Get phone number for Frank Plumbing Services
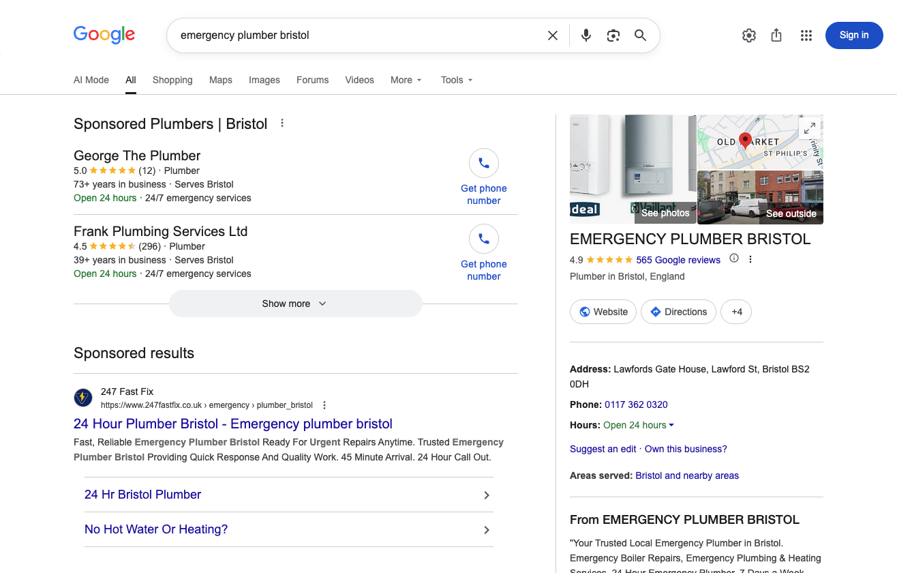This screenshot has width=897, height=573. 484,253
